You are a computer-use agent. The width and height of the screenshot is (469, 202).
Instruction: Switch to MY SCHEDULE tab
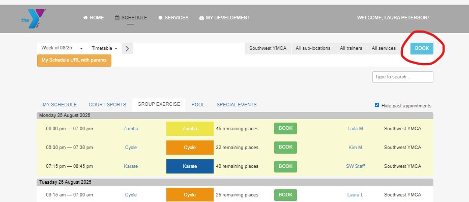(x=60, y=105)
